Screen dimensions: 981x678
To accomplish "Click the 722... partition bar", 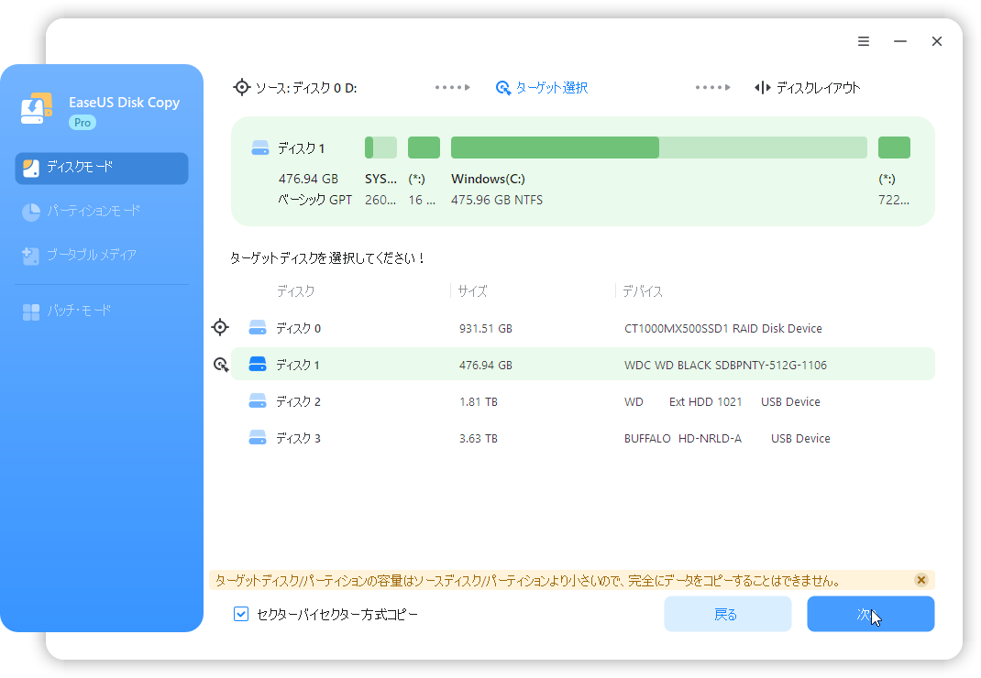I will coord(894,148).
